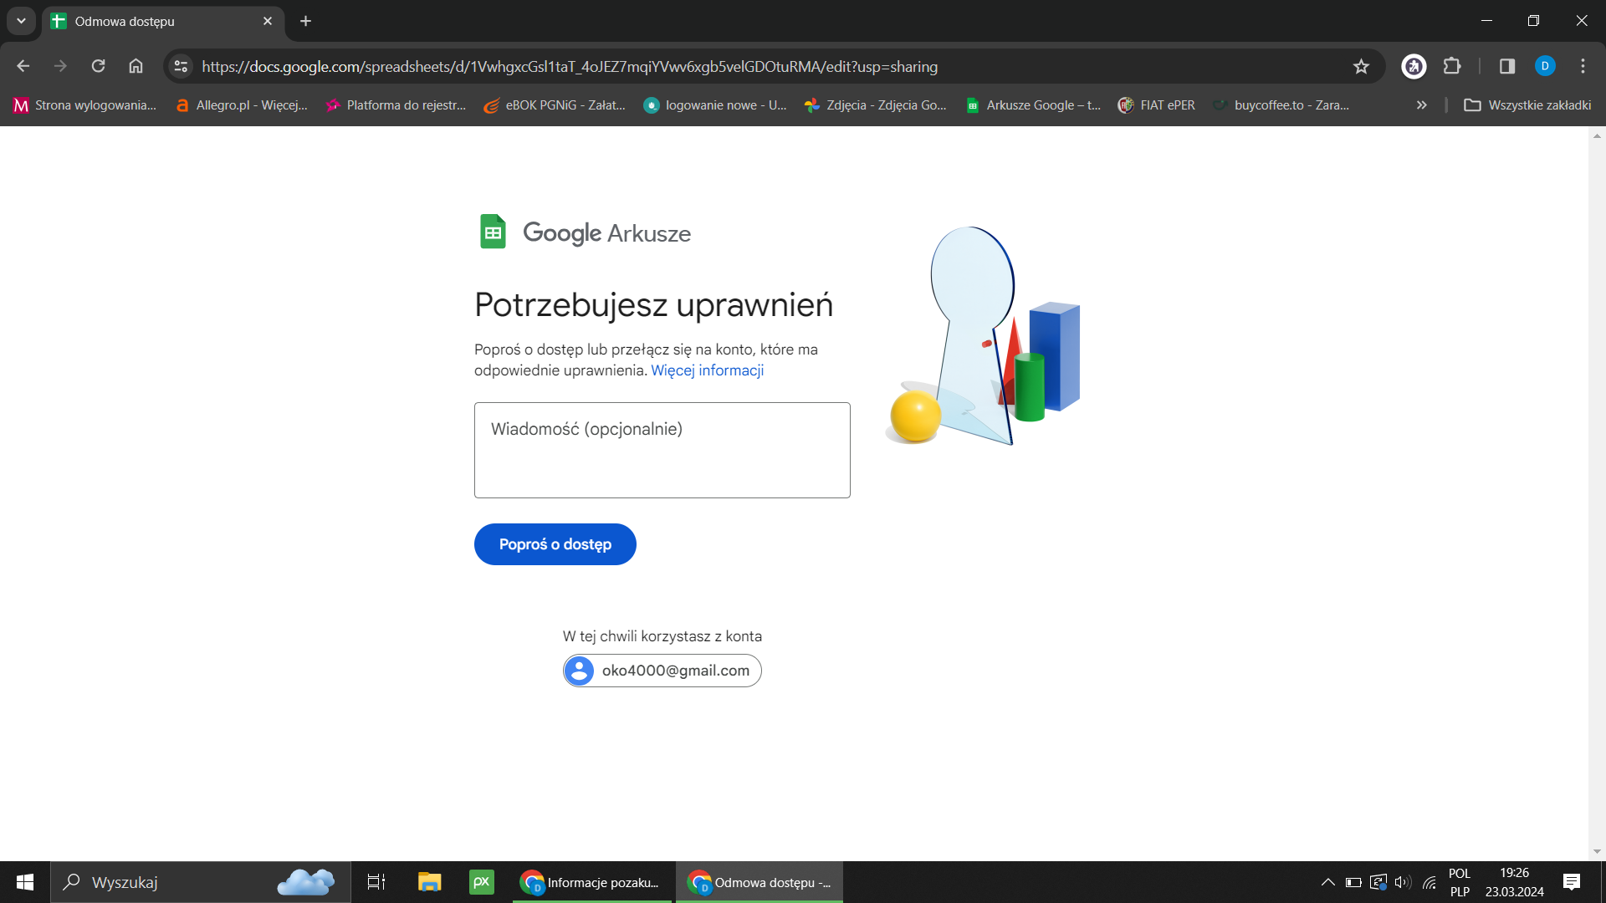1606x903 pixels.
Task: Expand the tab search dropdown arrow
Action: click(x=21, y=21)
